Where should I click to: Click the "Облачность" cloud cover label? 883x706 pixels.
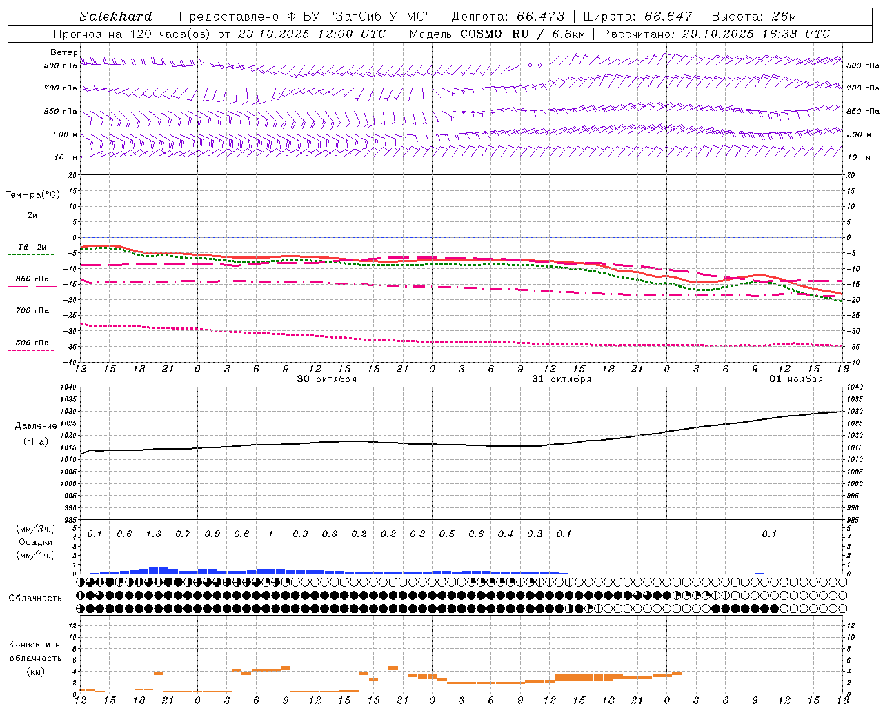35,598
